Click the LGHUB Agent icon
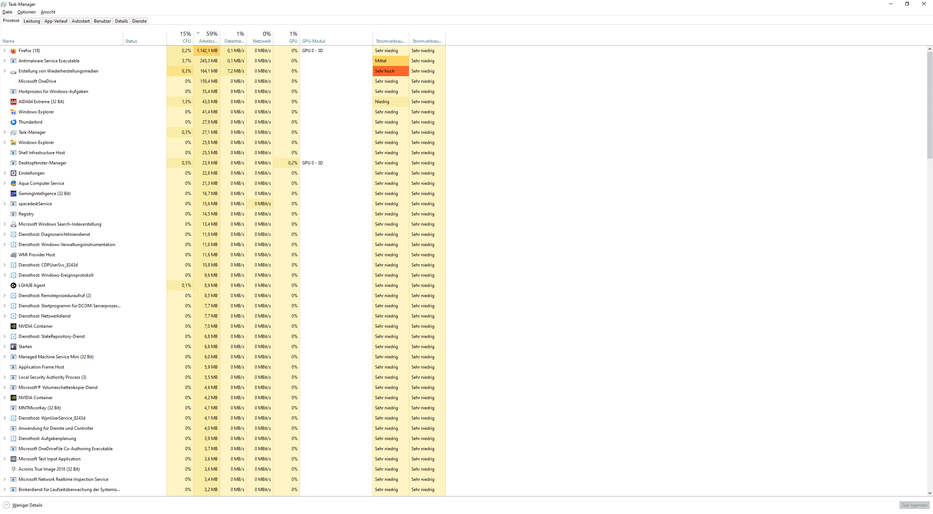This screenshot has width=933, height=514. [x=13, y=285]
